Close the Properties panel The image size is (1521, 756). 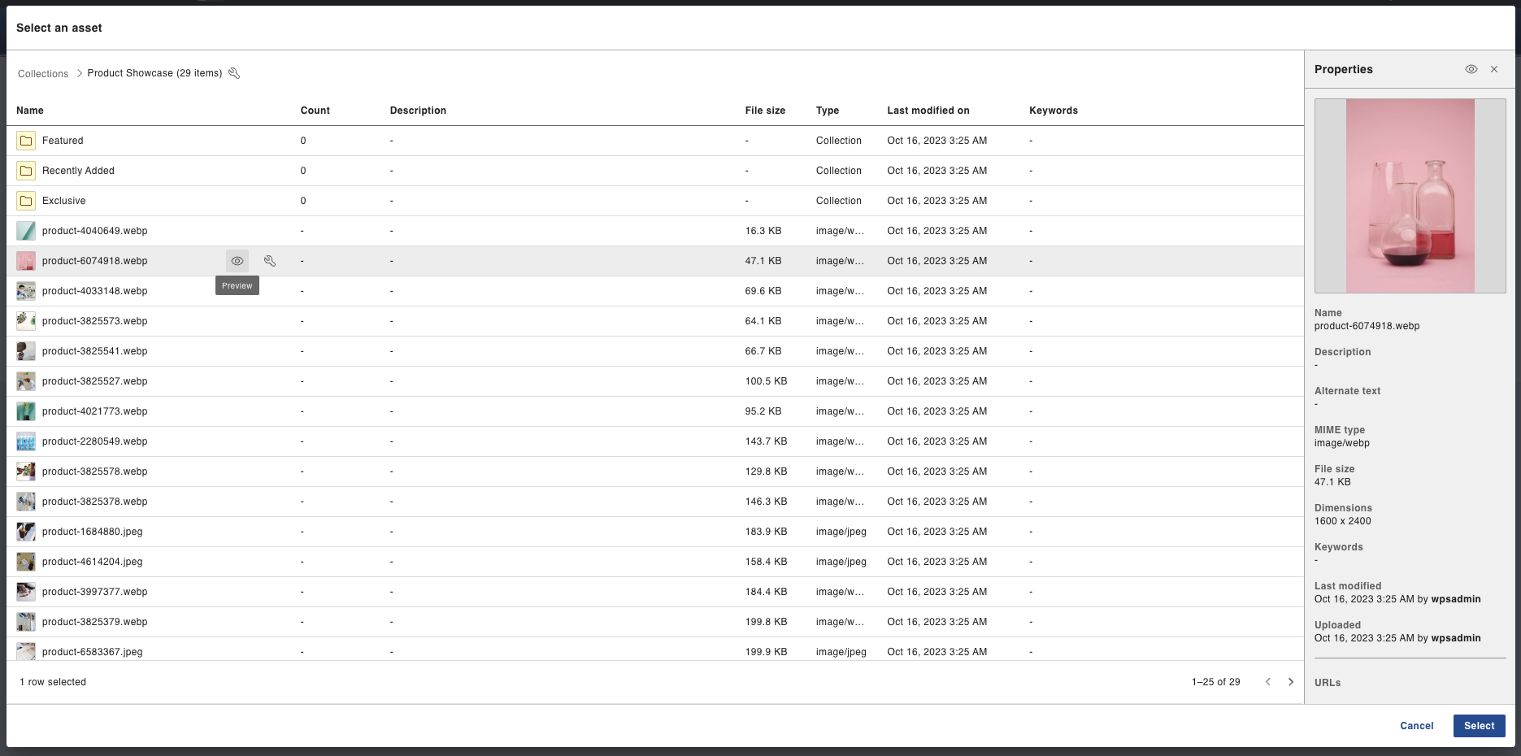(1494, 70)
